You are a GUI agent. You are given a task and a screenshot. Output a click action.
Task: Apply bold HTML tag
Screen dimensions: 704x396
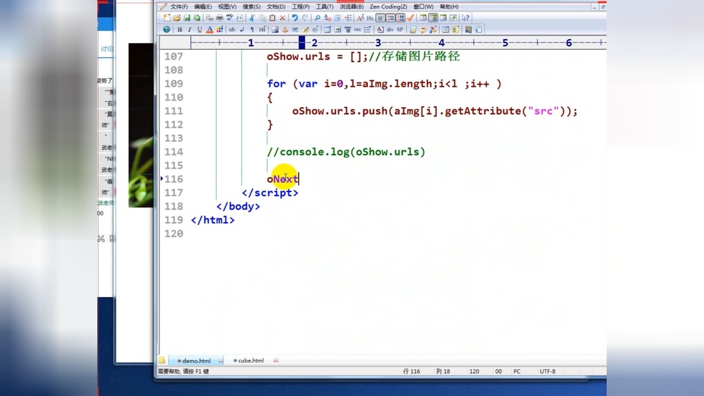pos(179,30)
